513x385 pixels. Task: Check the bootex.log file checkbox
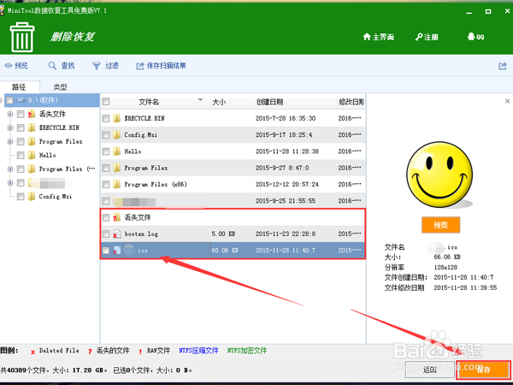pyautogui.click(x=106, y=234)
